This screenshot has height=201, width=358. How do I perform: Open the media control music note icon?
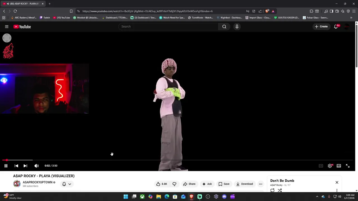point(326,11)
